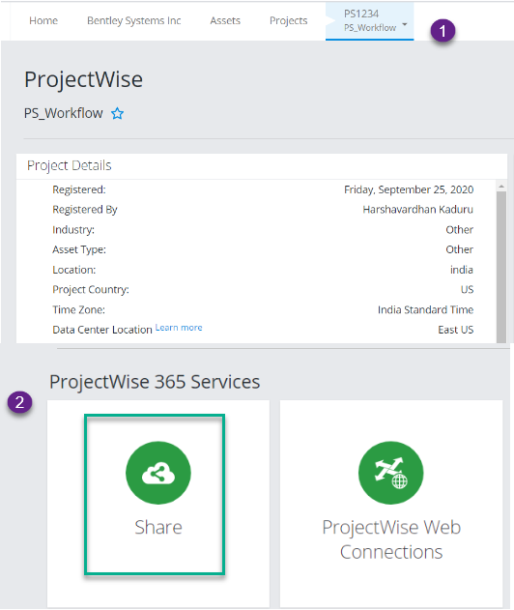
Task: Open the Bentley Systems Inc tab
Action: (x=133, y=20)
